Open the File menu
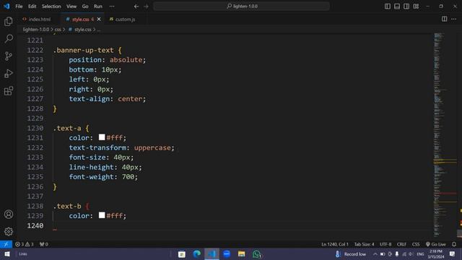Screen dimensions: 462x260 (x=19, y=6)
